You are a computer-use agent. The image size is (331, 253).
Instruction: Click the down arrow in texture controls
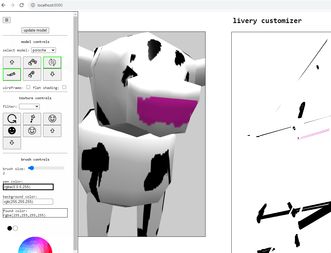pyautogui.click(x=12, y=143)
